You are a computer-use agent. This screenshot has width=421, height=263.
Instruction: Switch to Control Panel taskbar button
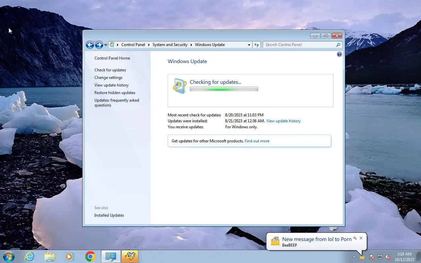(111, 256)
